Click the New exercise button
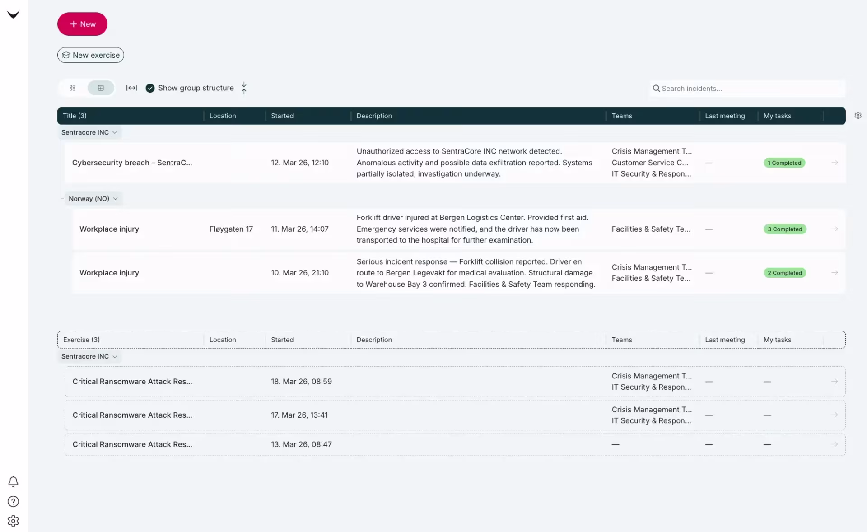Image resolution: width=867 pixels, height=532 pixels. click(x=91, y=55)
